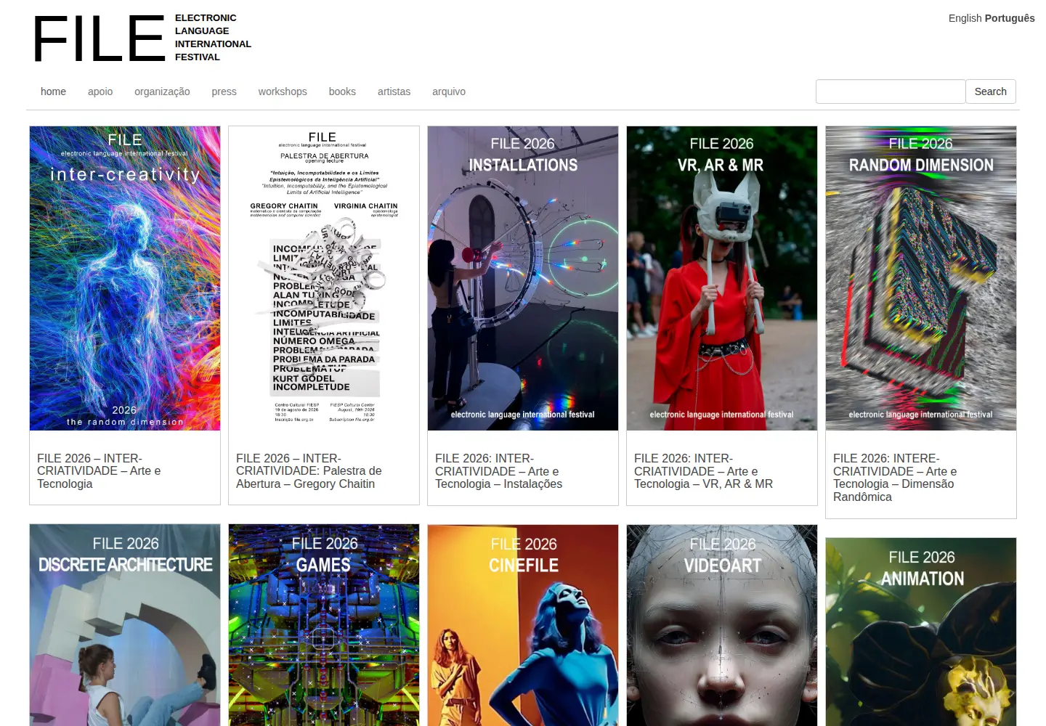Open the home menu item
The height and width of the screenshot is (726, 1046).
(53, 91)
